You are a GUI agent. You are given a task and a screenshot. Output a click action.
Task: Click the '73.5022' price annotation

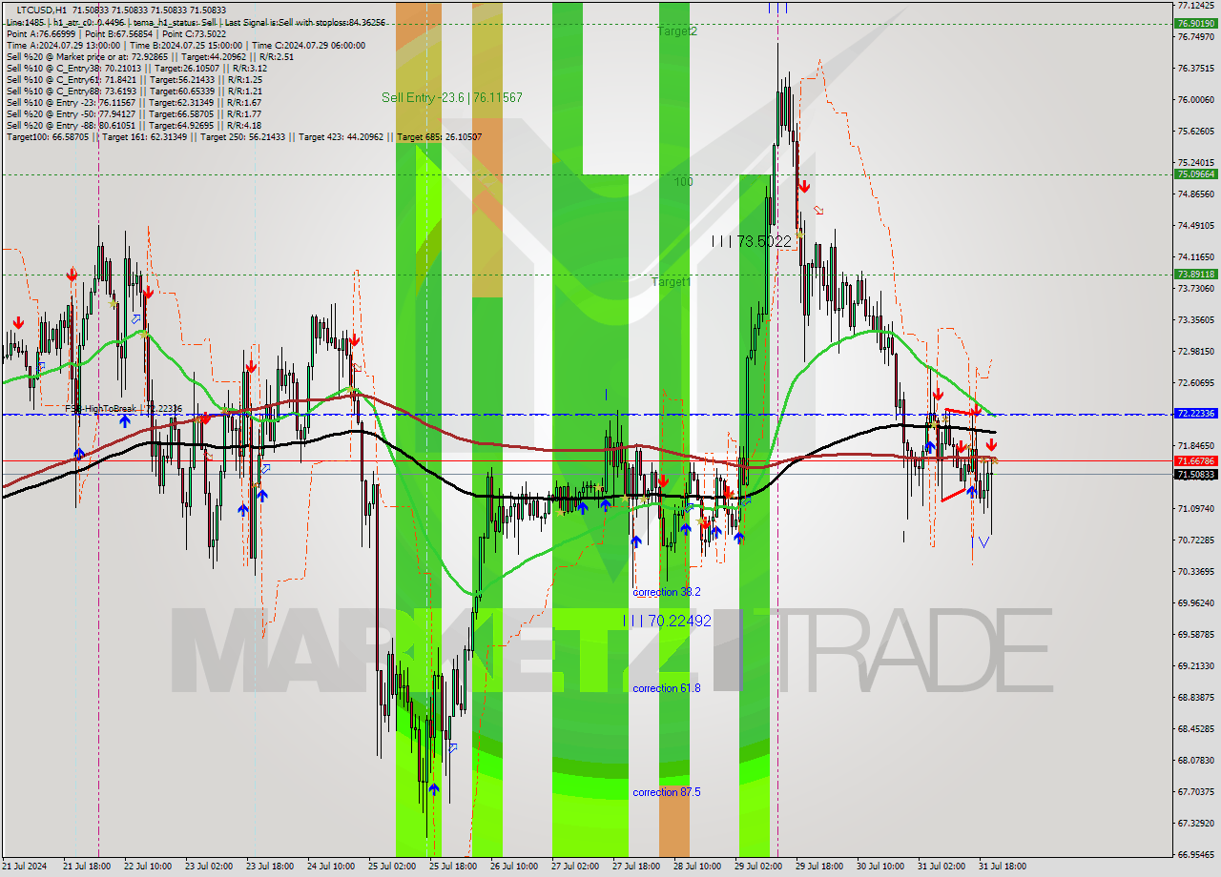point(752,241)
